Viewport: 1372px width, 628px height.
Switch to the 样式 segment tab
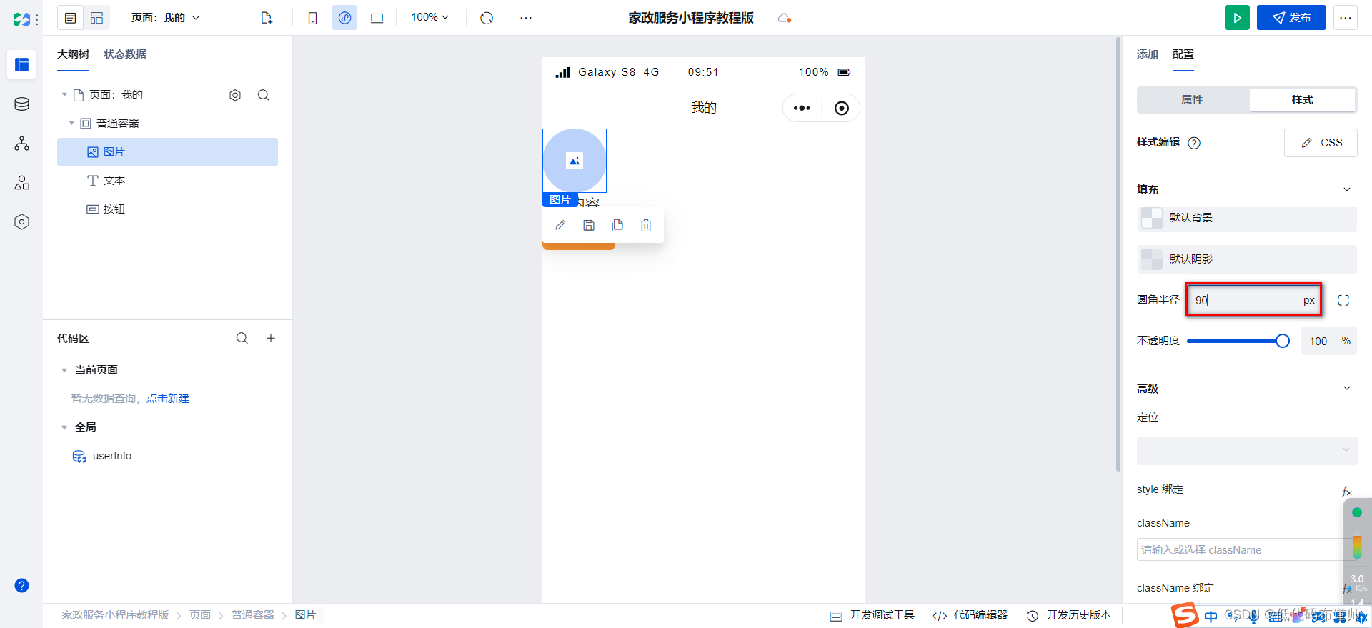(x=1302, y=100)
